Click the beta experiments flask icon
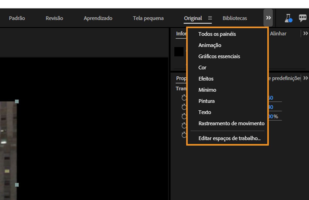309x200 pixels. point(289,18)
